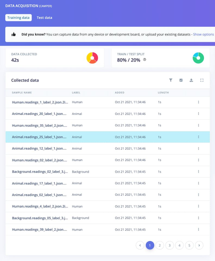Click the ADDED column header
Screen dimensions: 215x261
click(x=120, y=93)
